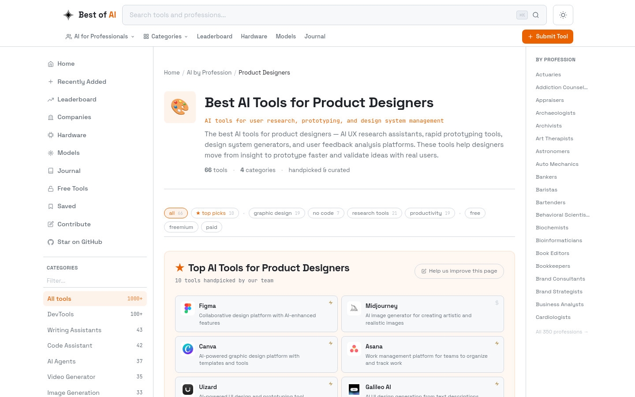Open Video Generator category
The image size is (635, 397).
pos(95,377)
